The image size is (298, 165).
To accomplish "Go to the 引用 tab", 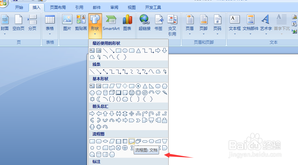I will coord(79,8).
